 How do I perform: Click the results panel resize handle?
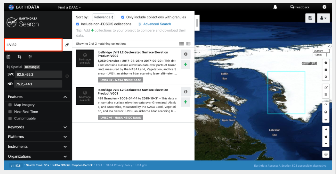point(197,23)
